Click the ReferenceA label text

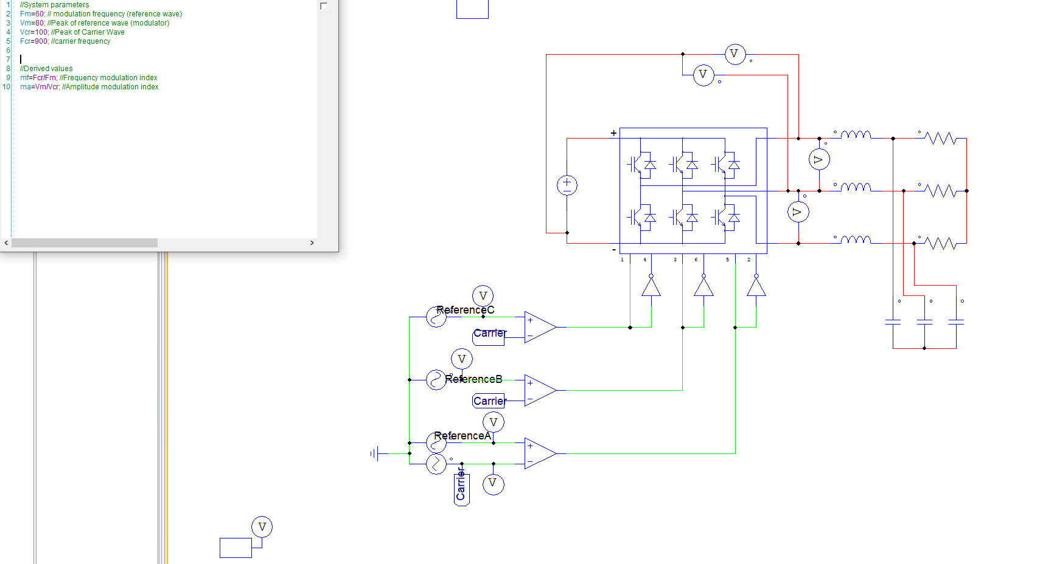point(462,436)
